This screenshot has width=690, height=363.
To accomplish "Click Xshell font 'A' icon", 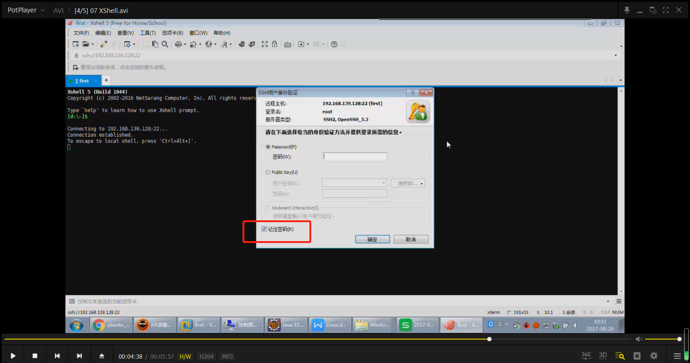I will [x=224, y=44].
